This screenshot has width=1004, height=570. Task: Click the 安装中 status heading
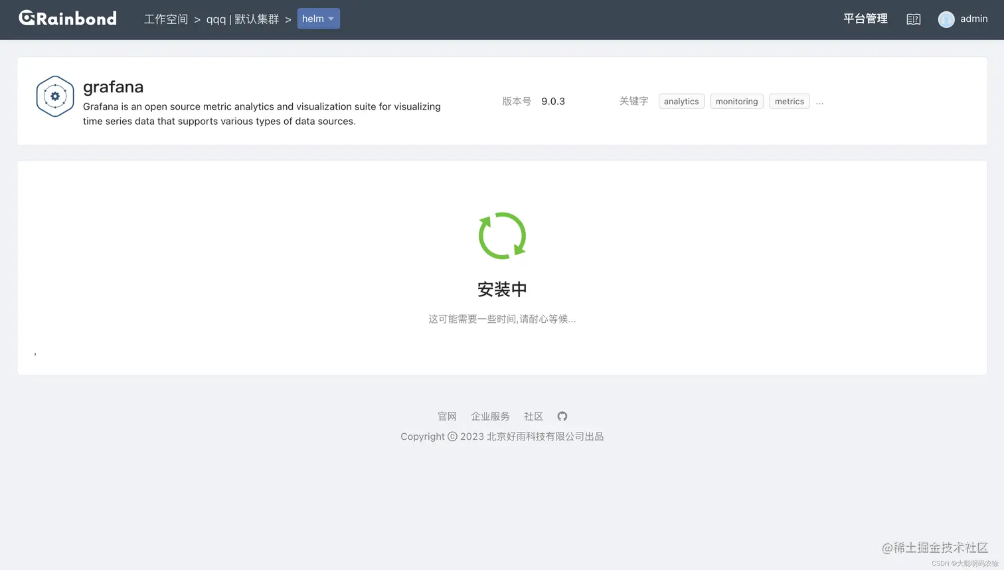tap(502, 290)
